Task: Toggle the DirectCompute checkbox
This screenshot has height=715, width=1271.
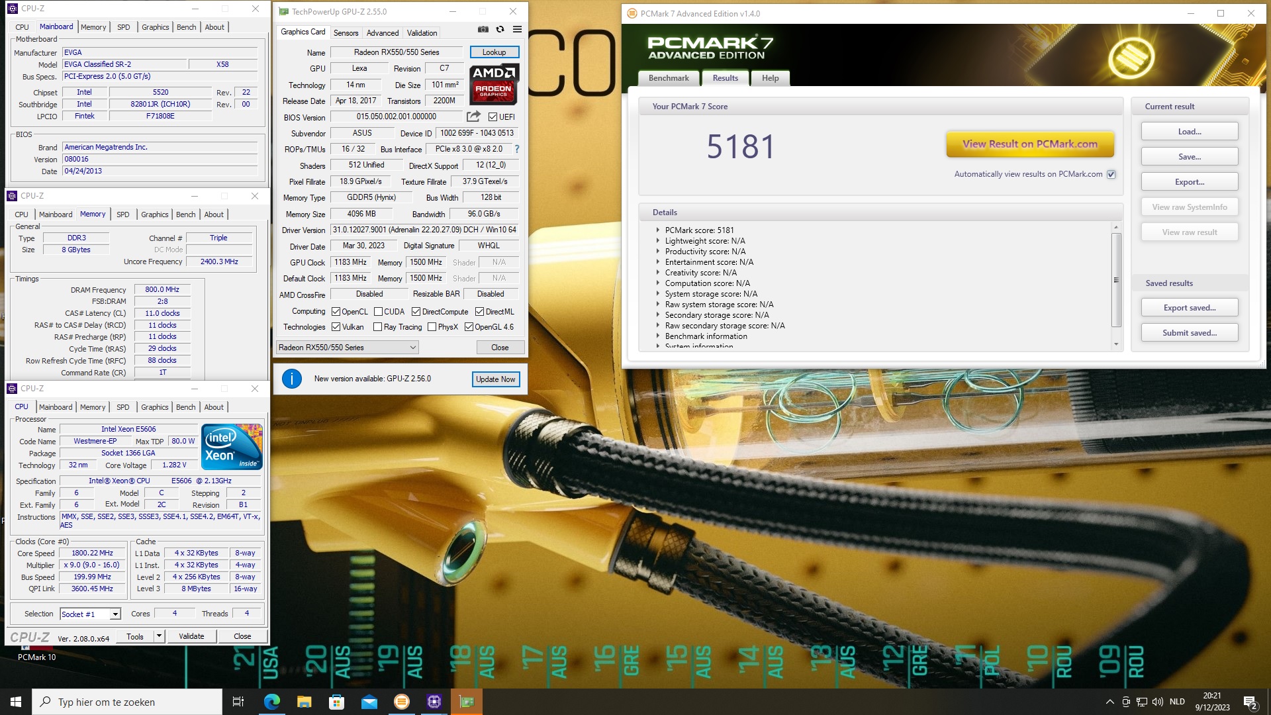Action: click(416, 312)
